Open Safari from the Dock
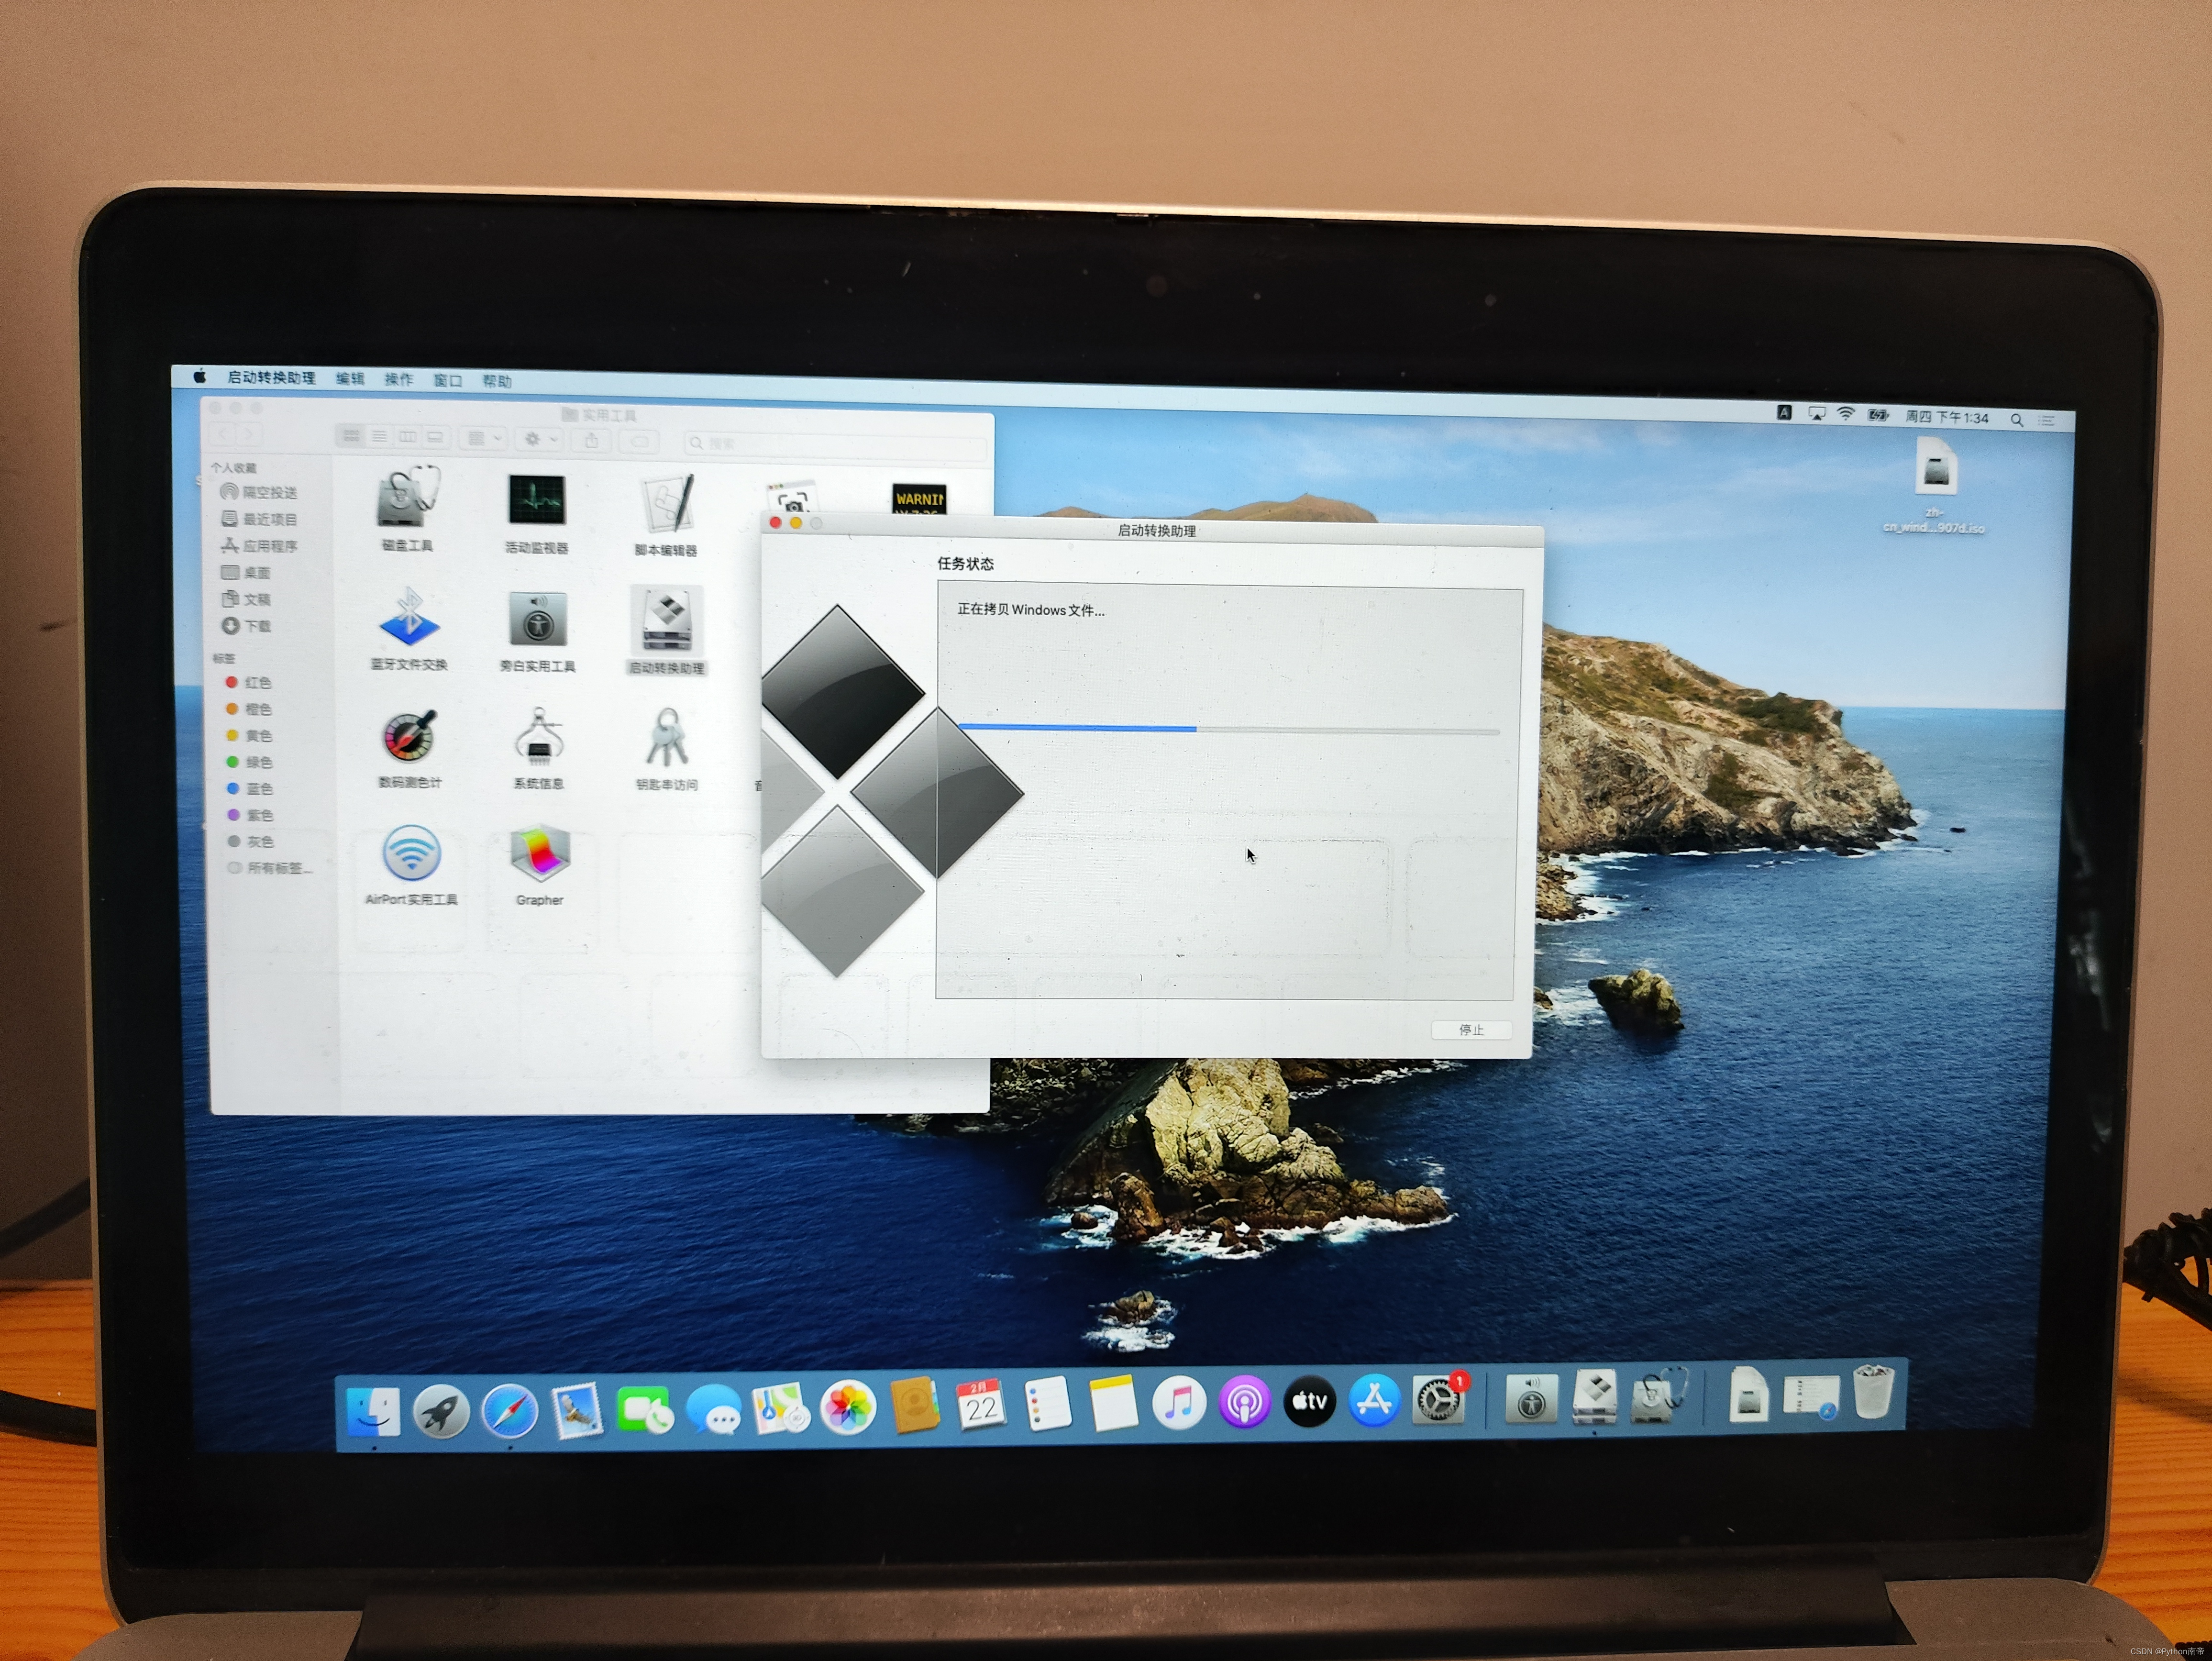The width and height of the screenshot is (2212, 1661). point(509,1411)
